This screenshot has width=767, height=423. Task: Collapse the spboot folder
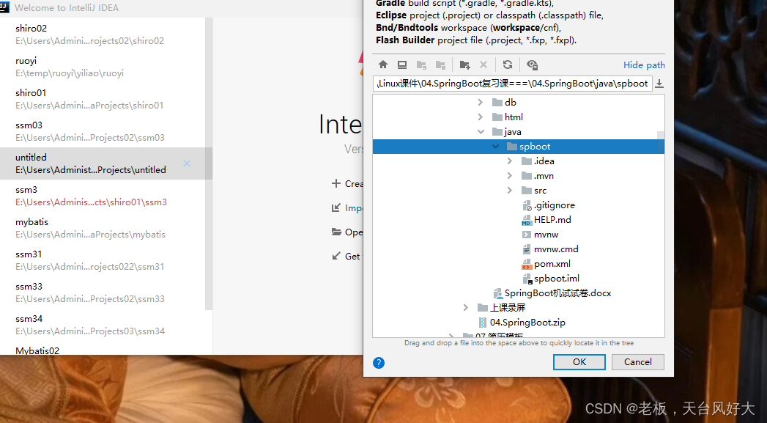click(x=495, y=147)
